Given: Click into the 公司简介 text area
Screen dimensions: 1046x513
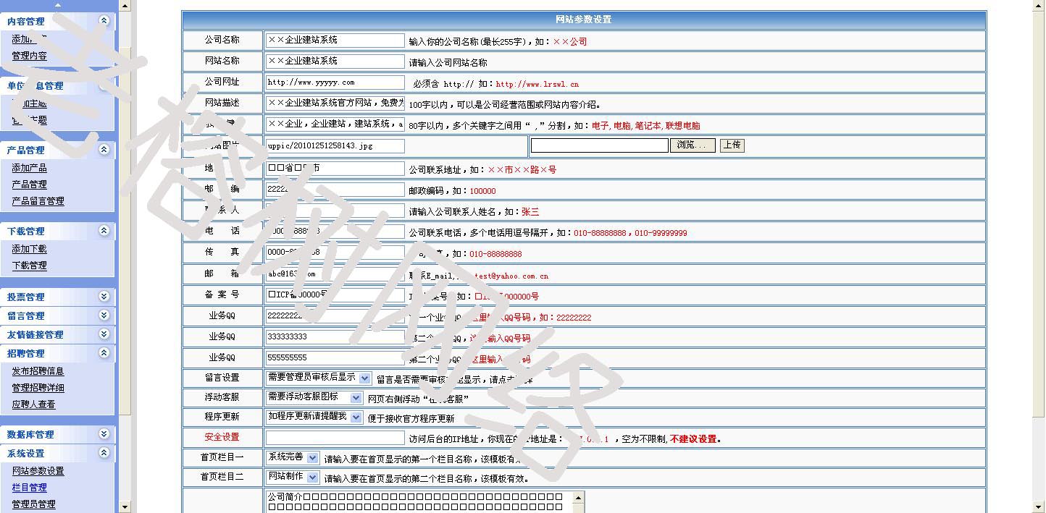Looking at the screenshot, I should tap(419, 502).
